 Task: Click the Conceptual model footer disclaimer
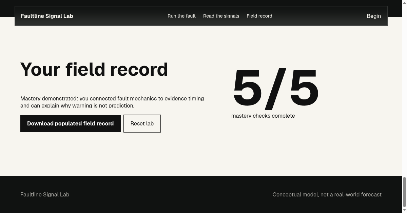[327, 194]
